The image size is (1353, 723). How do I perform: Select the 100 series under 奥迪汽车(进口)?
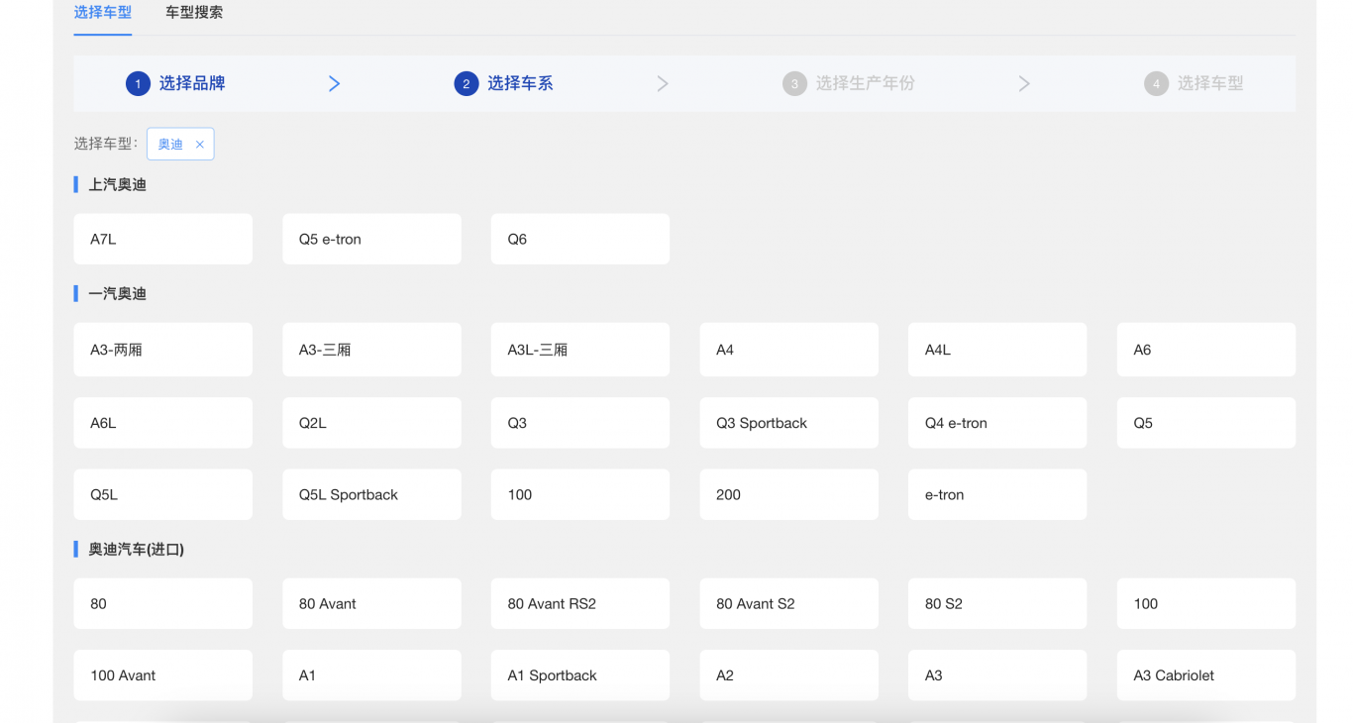tap(1206, 603)
